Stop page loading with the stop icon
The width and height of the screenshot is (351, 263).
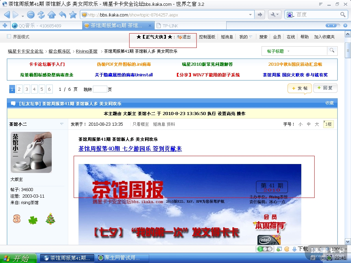click(x=31, y=15)
